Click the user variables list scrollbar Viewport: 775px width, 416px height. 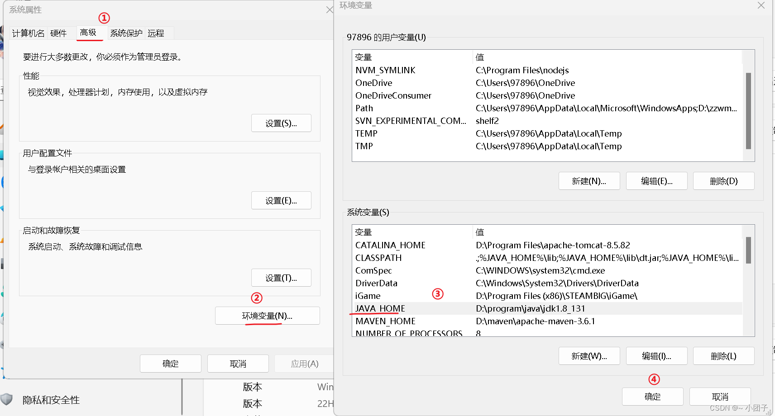coord(748,111)
